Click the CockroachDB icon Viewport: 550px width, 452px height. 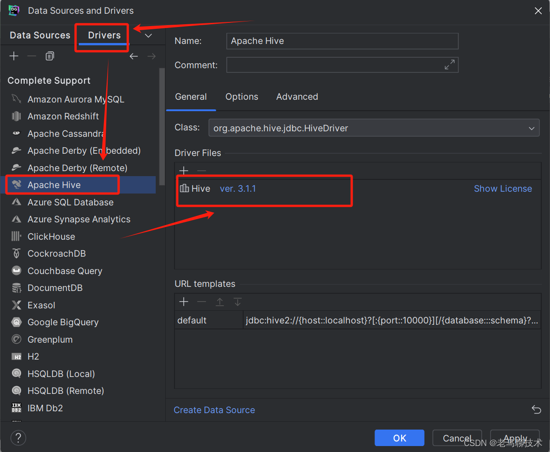click(16, 253)
